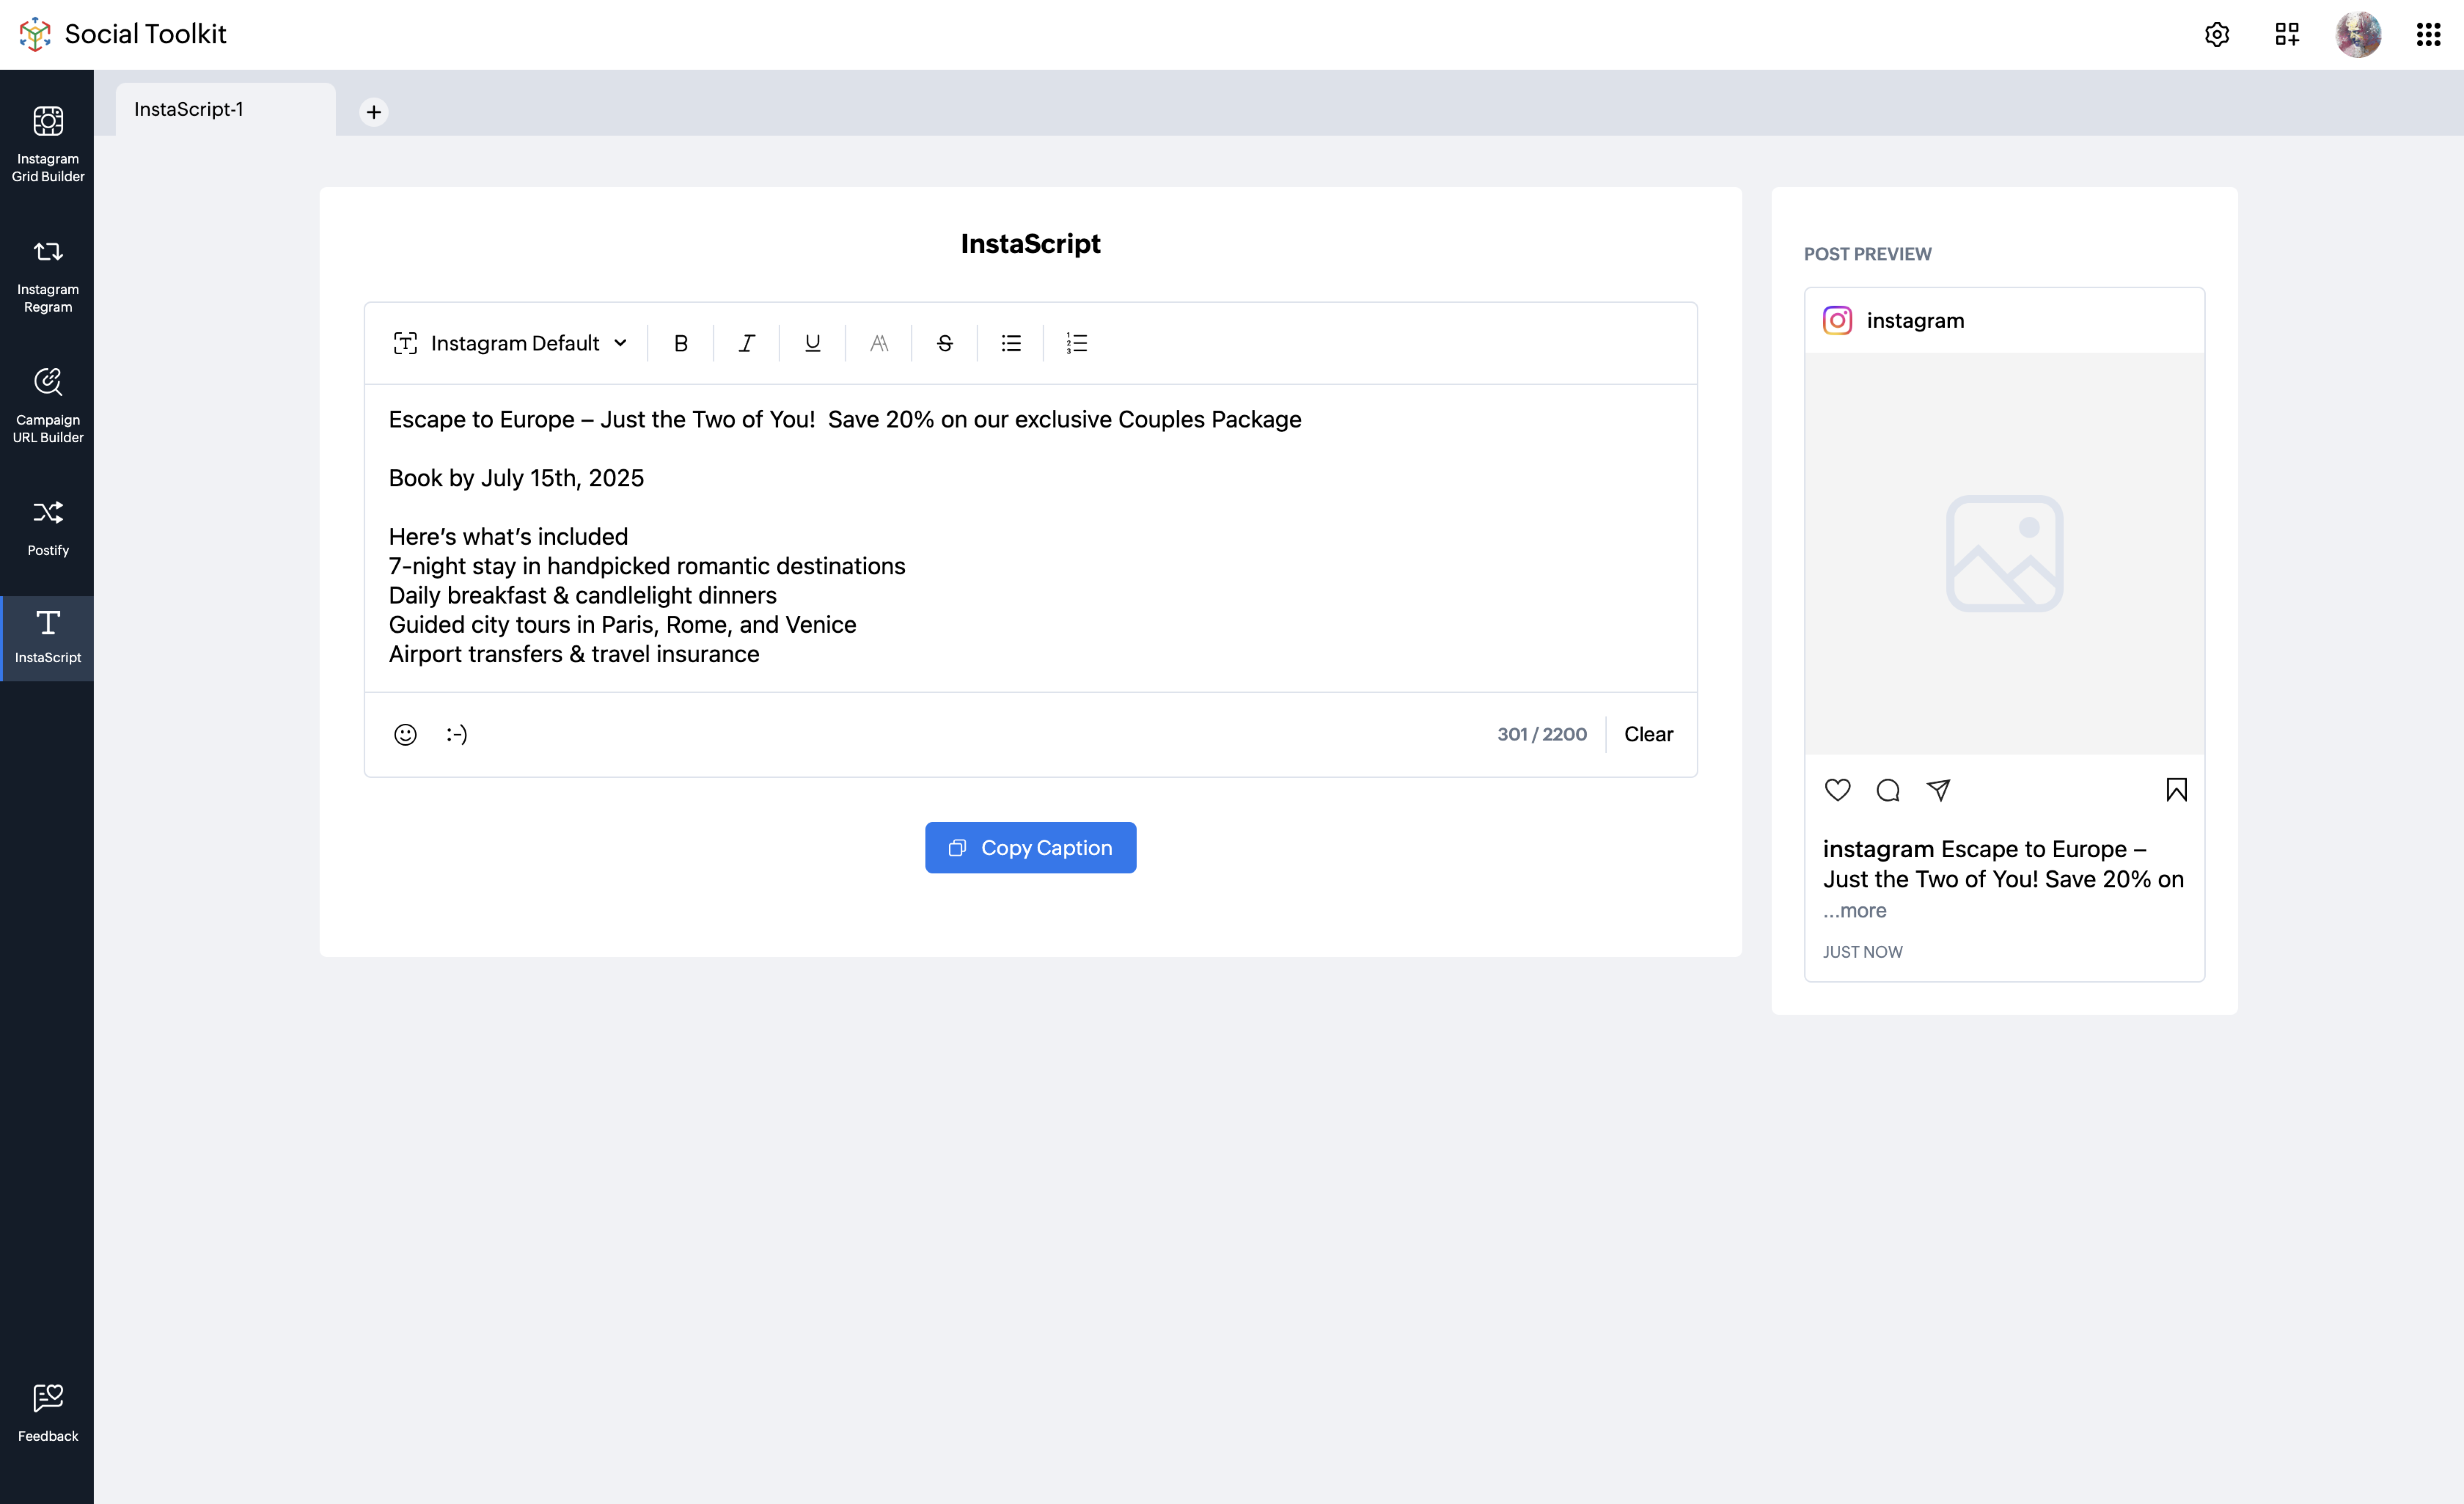Clear the caption text

click(x=1647, y=734)
